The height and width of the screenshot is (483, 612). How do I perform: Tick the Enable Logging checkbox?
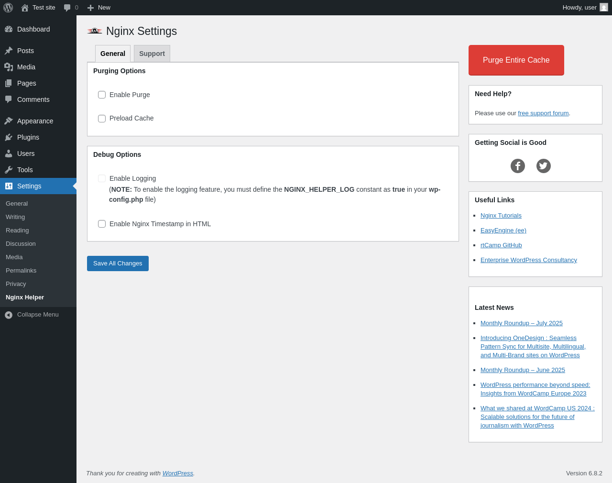tap(102, 178)
